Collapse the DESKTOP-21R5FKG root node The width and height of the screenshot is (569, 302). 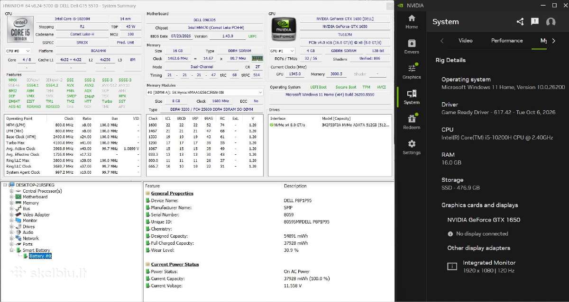point(5,185)
